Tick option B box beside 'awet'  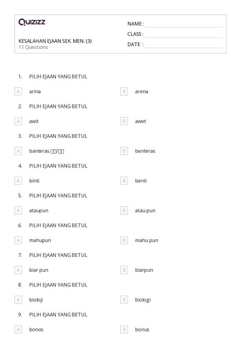tap(124, 121)
